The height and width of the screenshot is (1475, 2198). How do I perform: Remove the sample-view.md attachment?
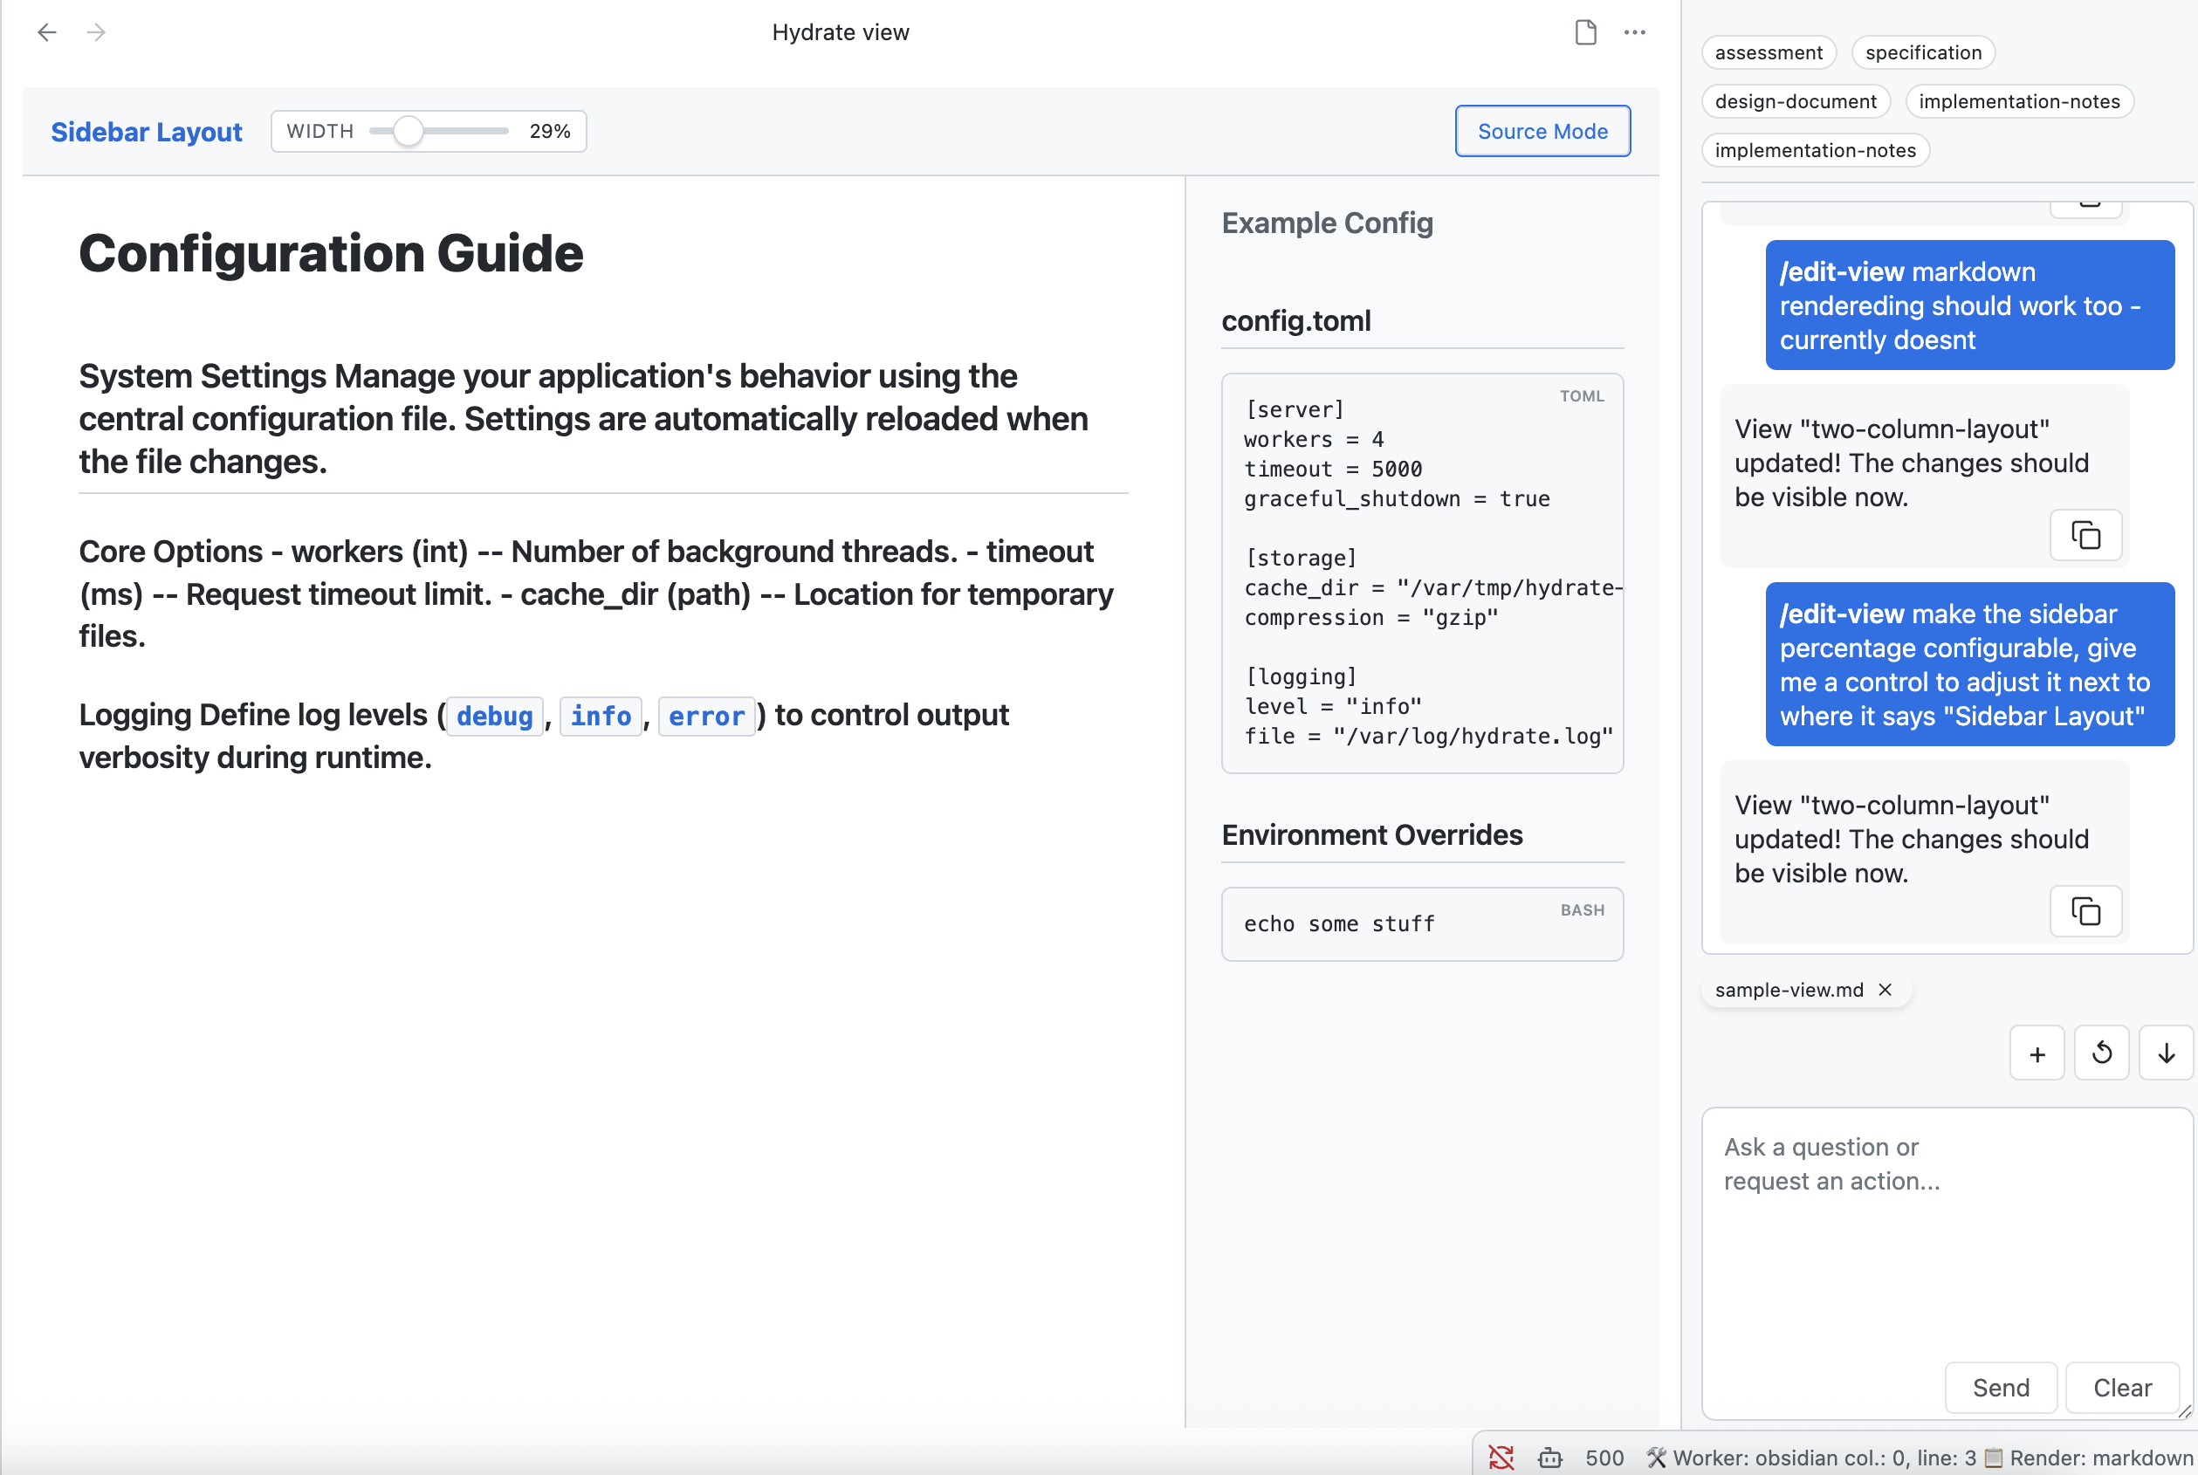(x=1885, y=990)
